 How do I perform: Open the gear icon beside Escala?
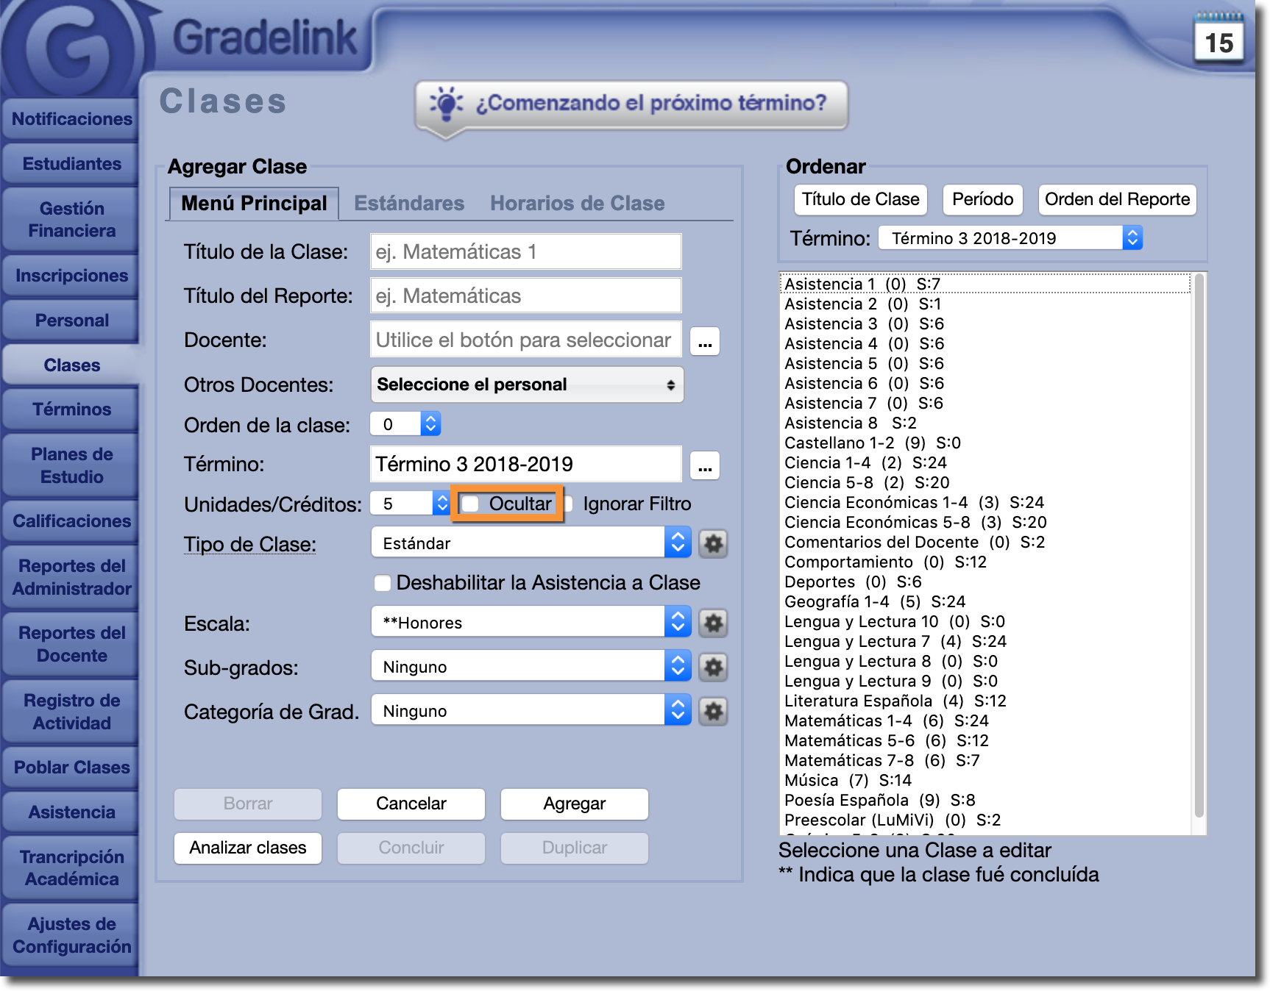point(712,623)
